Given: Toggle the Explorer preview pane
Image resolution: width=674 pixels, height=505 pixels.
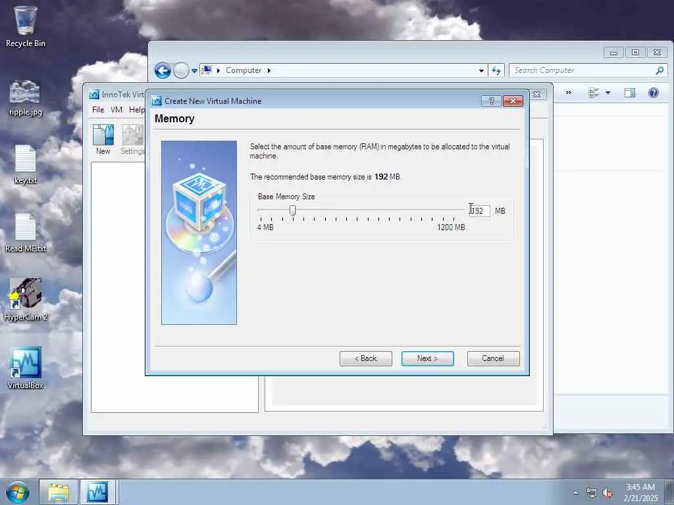Looking at the screenshot, I should (630, 93).
